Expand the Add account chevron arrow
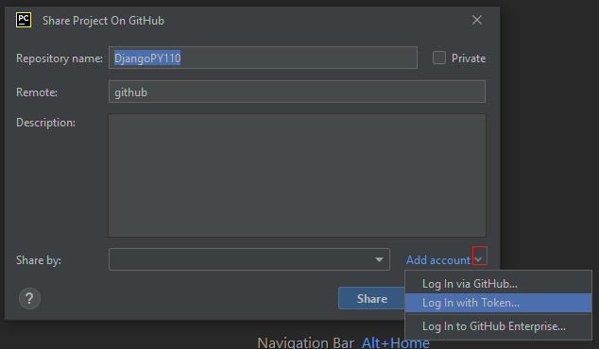599x349 pixels. click(x=479, y=259)
